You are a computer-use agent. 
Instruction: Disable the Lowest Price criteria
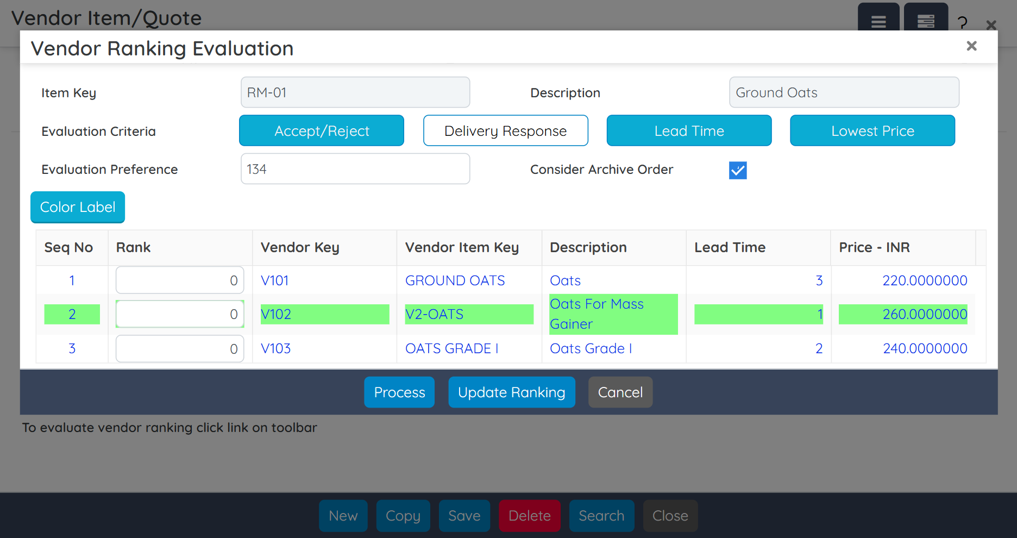pyautogui.click(x=872, y=130)
